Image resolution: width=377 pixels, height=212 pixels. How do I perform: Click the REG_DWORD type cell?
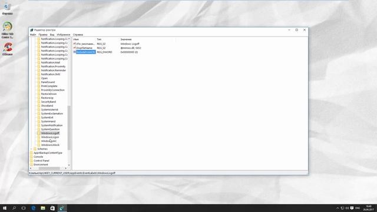pyautogui.click(x=104, y=52)
